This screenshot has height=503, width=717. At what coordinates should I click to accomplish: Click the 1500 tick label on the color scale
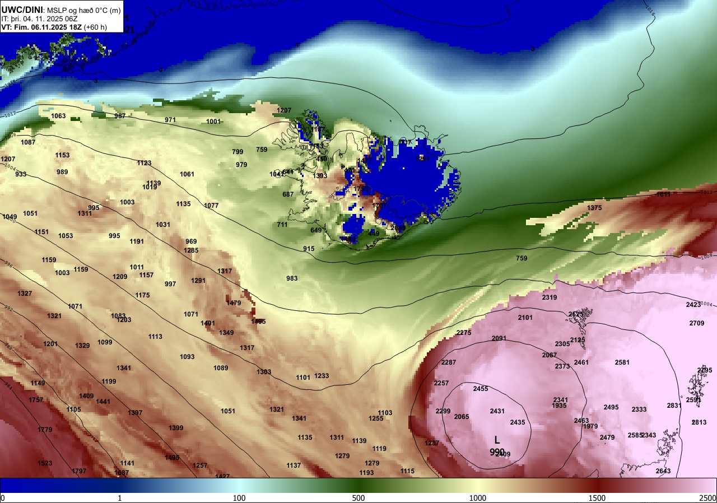[597, 498]
